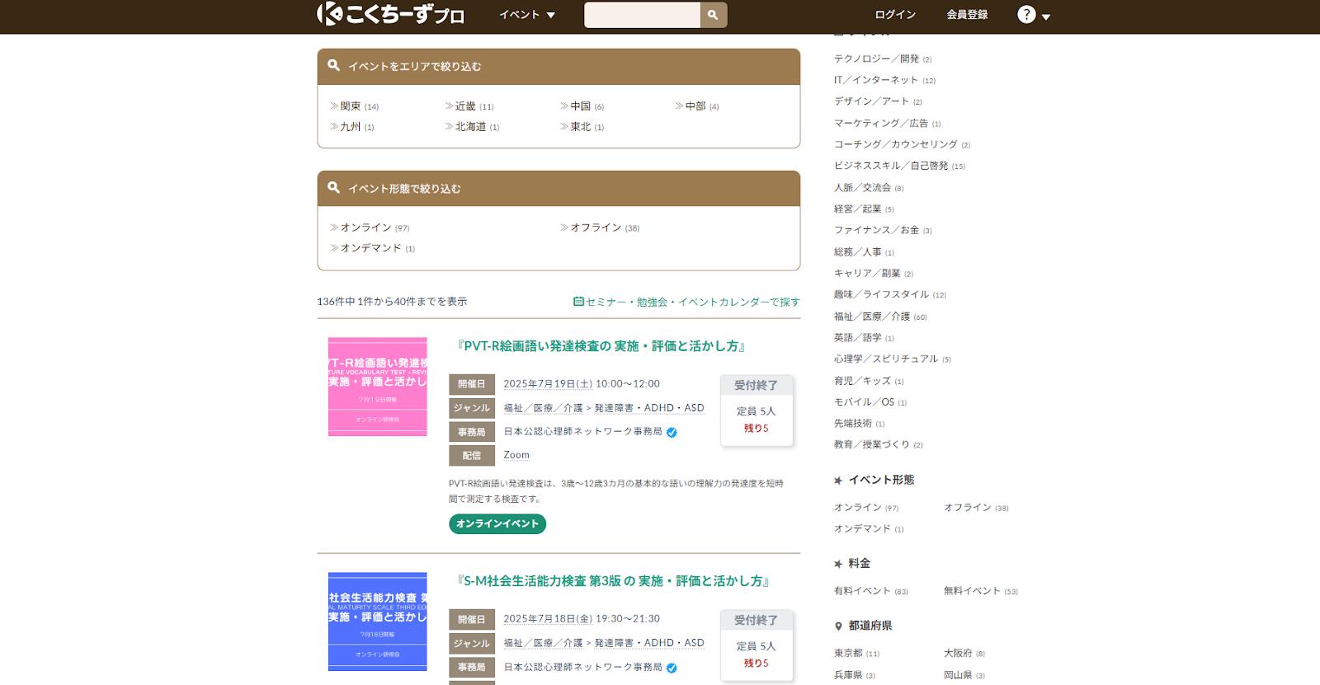
Task: Click the green オンラインイベント tag button
Action: pyautogui.click(x=497, y=524)
